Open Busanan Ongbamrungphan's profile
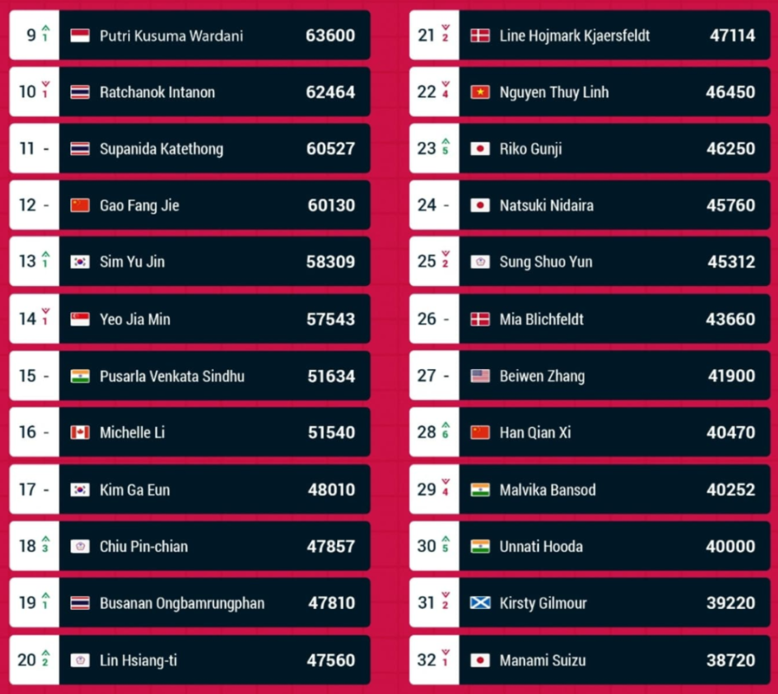Image resolution: width=778 pixels, height=694 pixels. [182, 603]
